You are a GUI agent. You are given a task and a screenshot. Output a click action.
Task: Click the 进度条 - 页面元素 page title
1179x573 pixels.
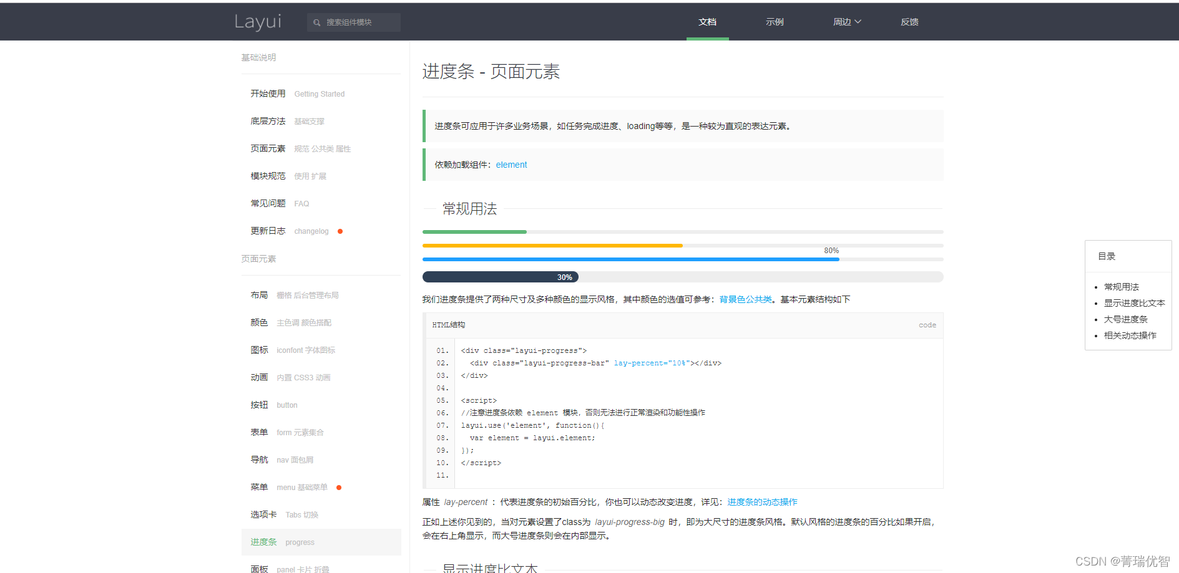pyautogui.click(x=491, y=72)
